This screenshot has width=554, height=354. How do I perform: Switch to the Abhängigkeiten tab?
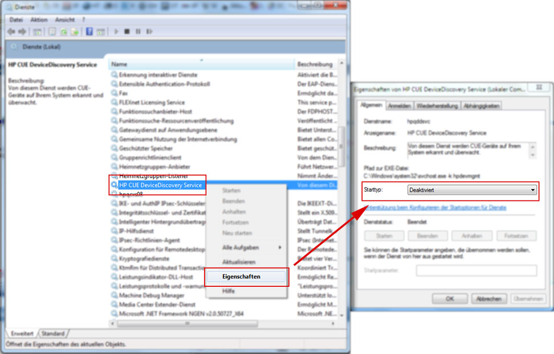[481, 105]
